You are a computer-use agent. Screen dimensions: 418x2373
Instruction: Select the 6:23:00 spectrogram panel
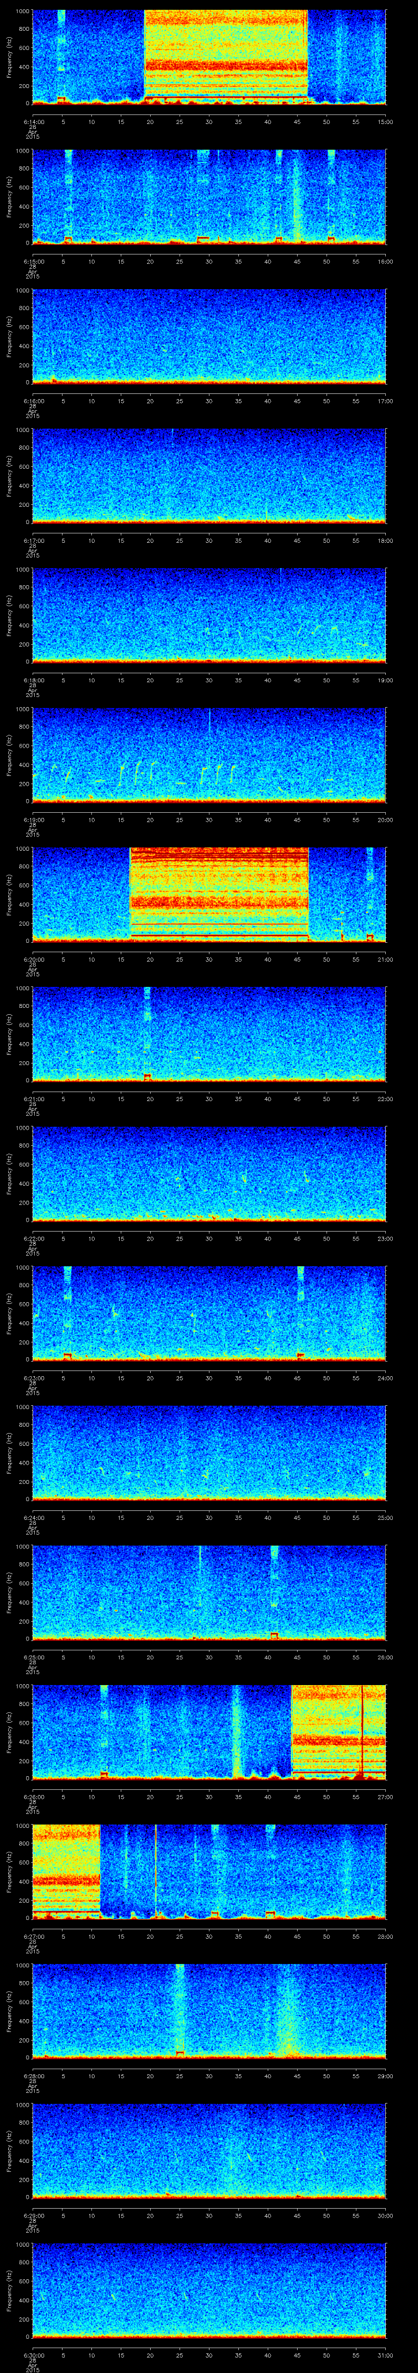coord(209,1313)
